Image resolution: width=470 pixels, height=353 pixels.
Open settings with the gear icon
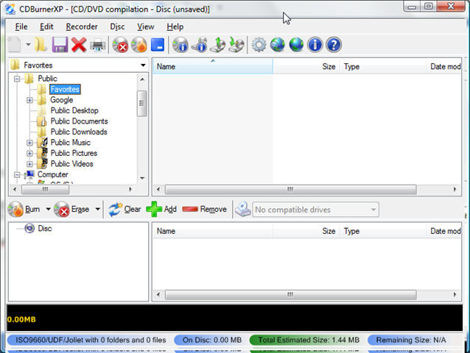pos(259,46)
